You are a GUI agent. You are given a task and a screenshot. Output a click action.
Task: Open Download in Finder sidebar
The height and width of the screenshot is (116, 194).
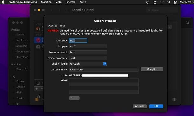pyautogui.click(x=22, y=57)
